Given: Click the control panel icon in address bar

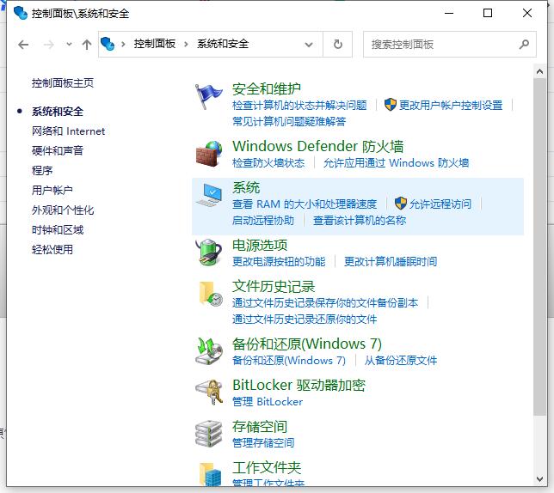Looking at the screenshot, I should [x=108, y=44].
